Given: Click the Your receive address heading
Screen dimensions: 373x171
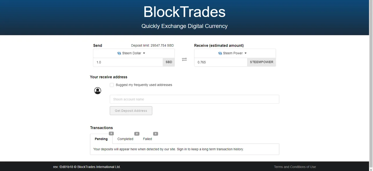Looking at the screenshot, I should click(109, 77).
